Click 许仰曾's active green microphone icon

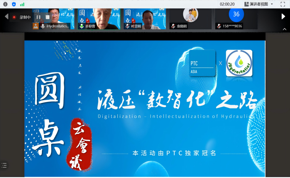click(82, 26)
